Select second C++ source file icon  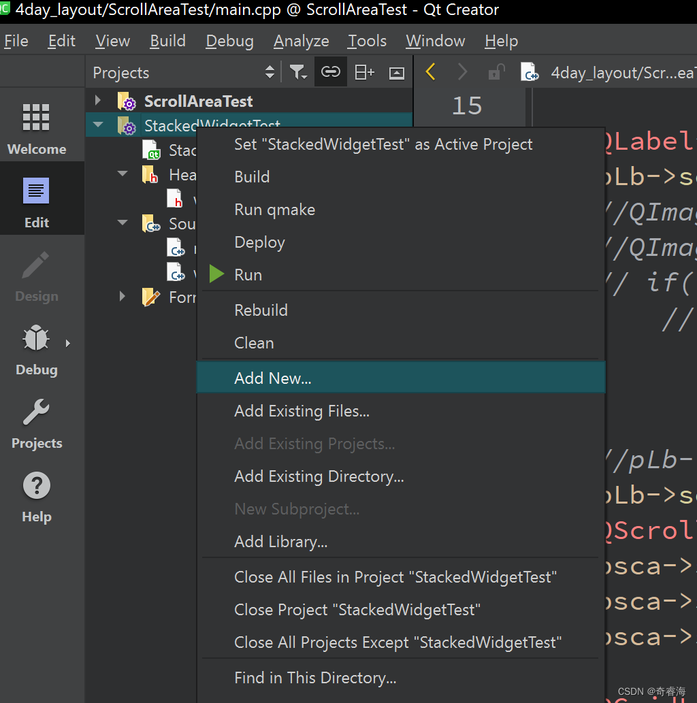point(176,272)
